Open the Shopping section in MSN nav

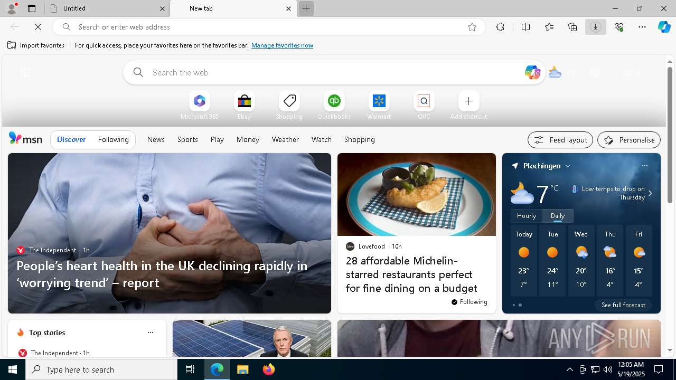pos(360,139)
